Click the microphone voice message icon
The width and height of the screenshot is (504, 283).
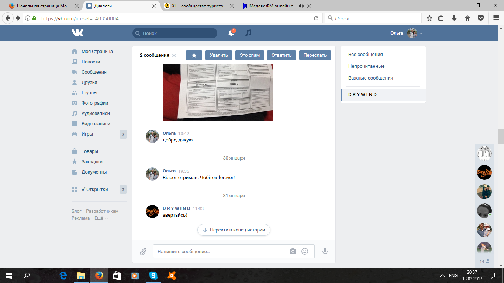(x=325, y=251)
